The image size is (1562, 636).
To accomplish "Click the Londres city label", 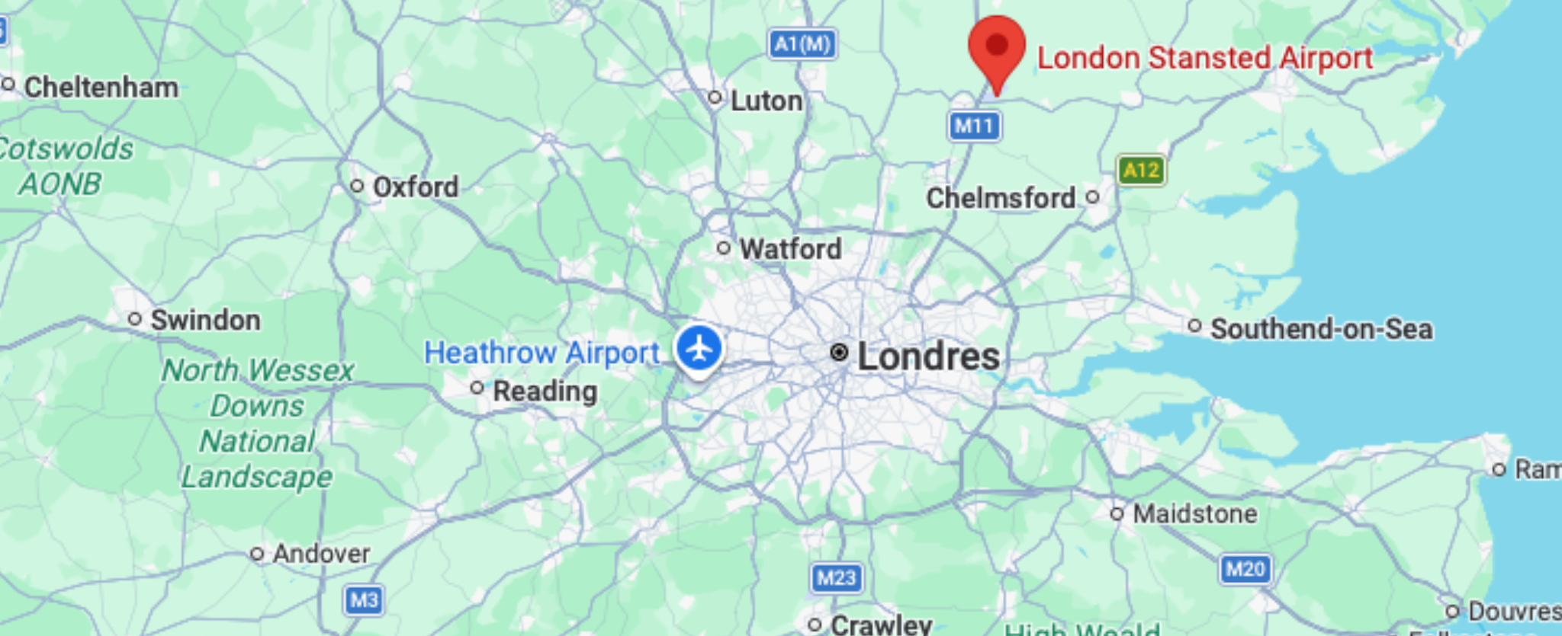I will tap(928, 356).
